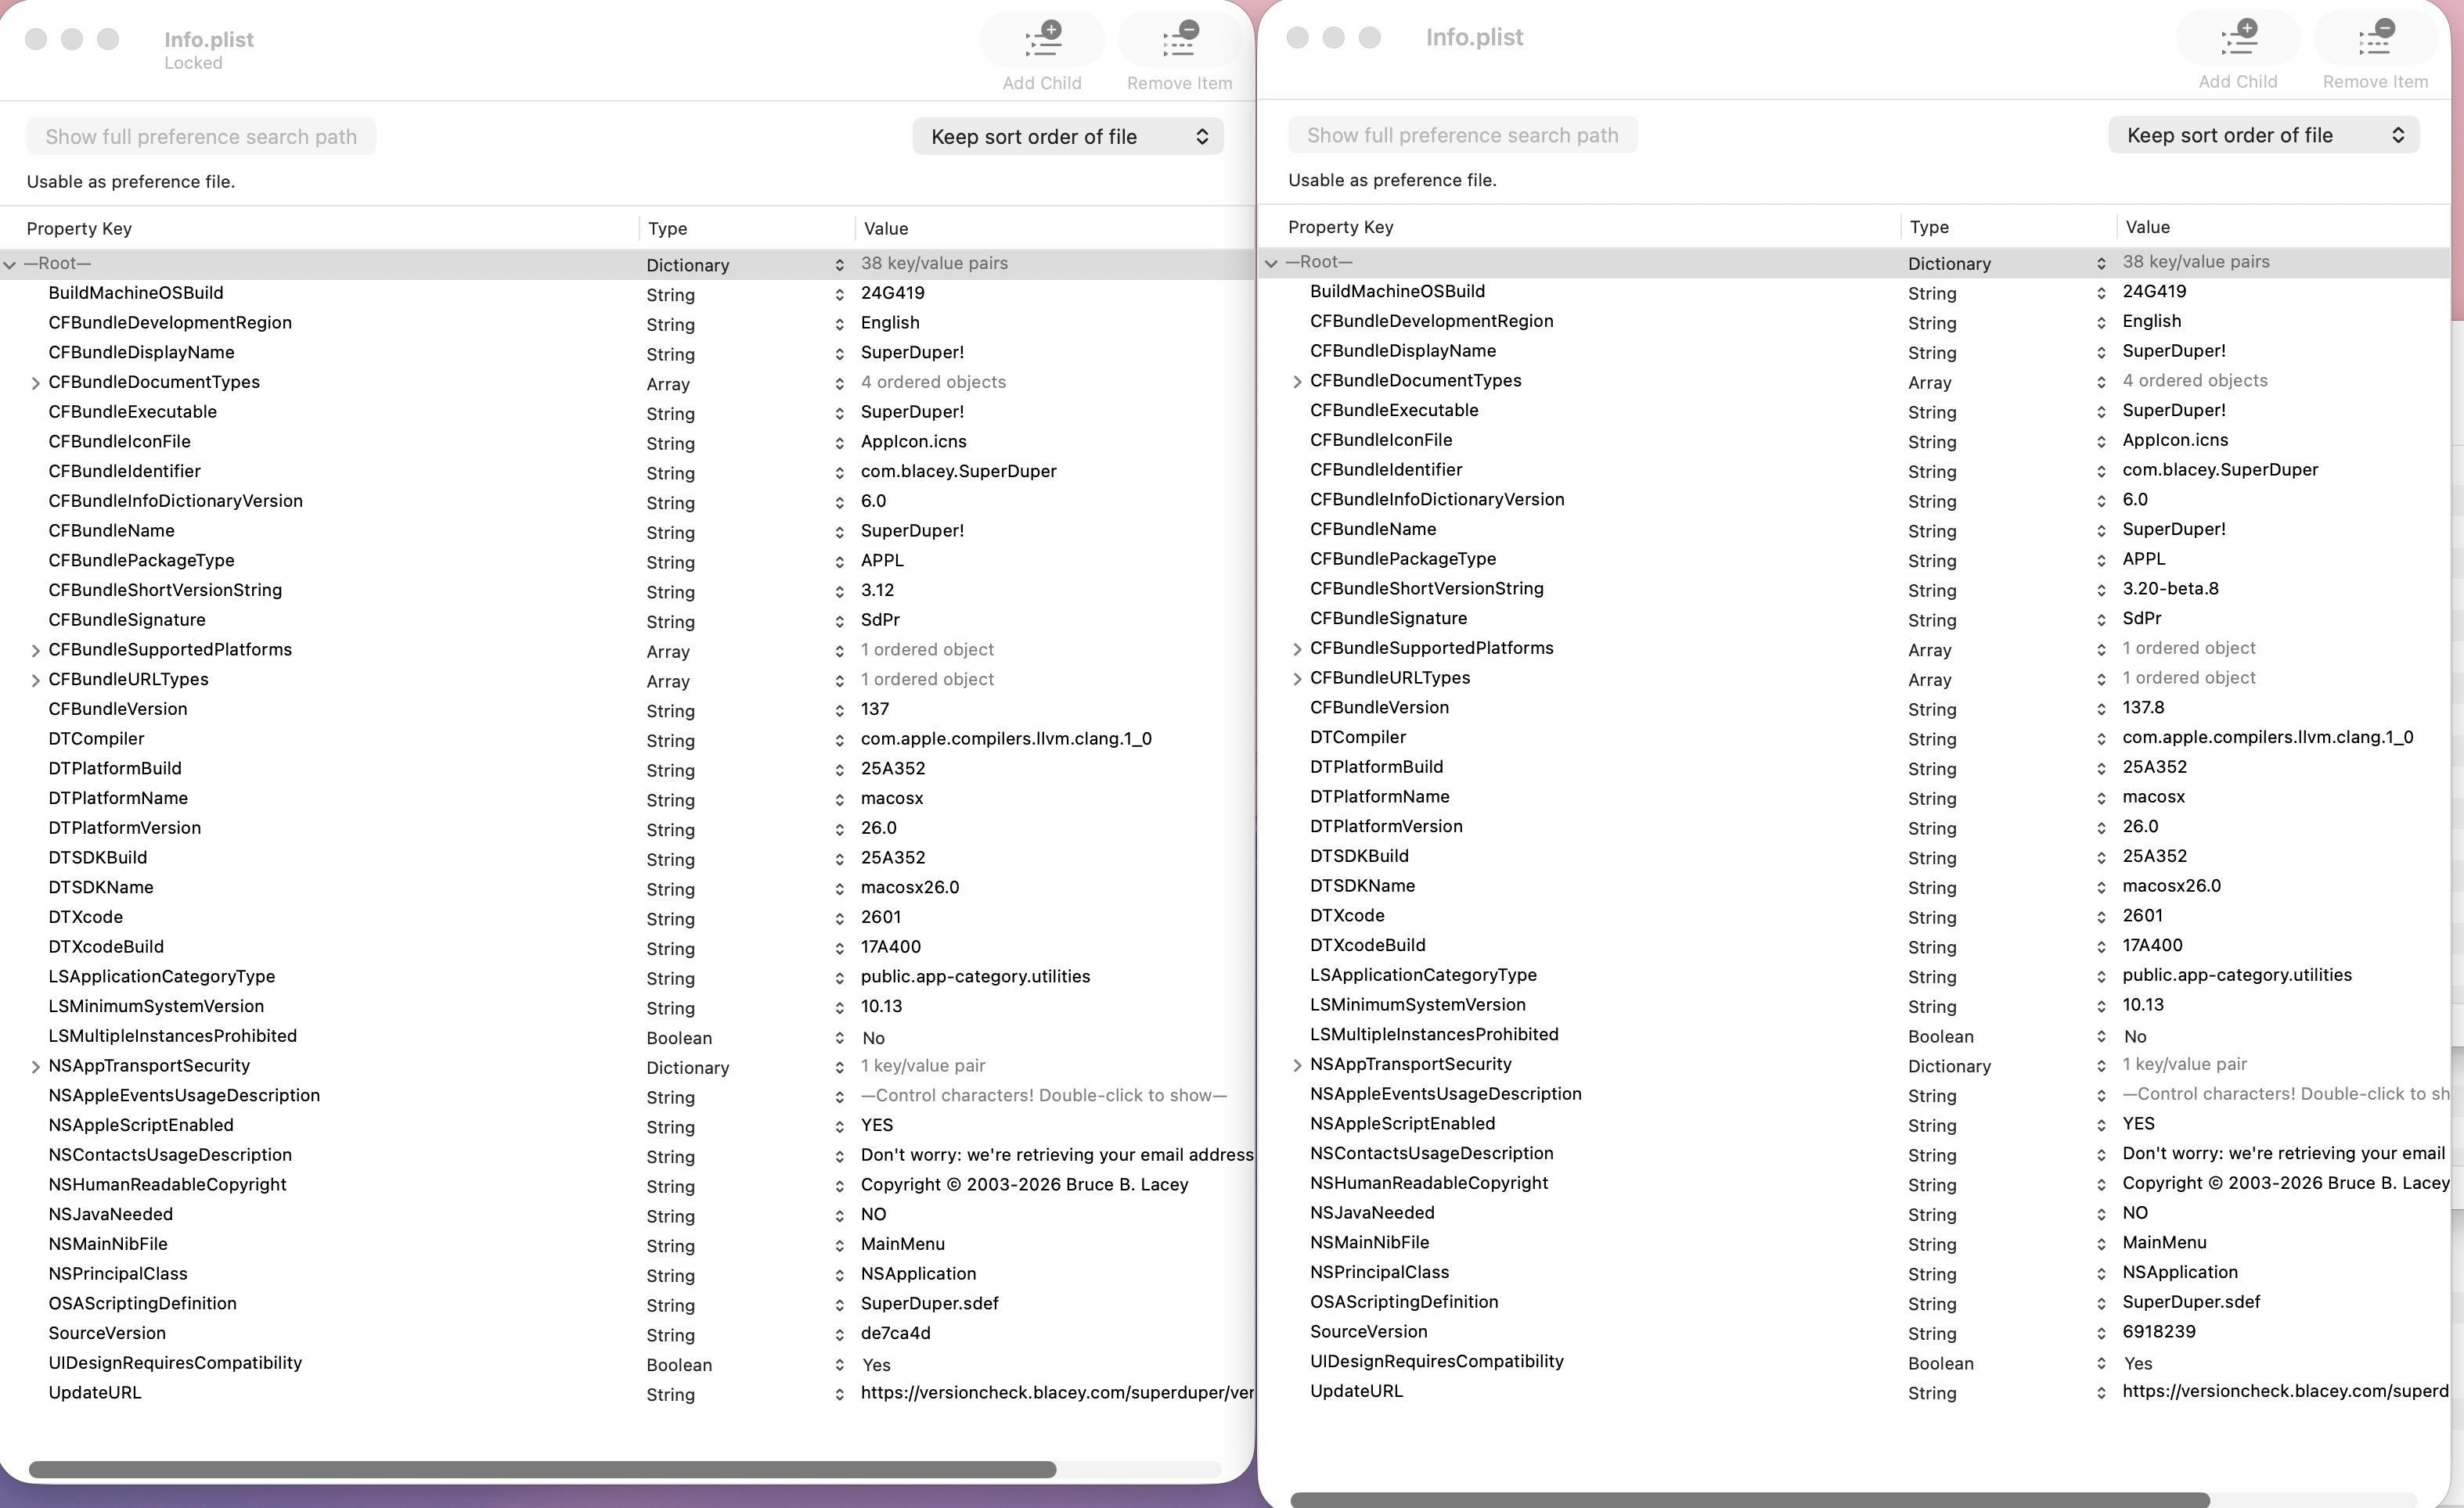2464x1508 pixels.
Task: Open type stepper for right Root Dictionary row
Action: click(2101, 264)
